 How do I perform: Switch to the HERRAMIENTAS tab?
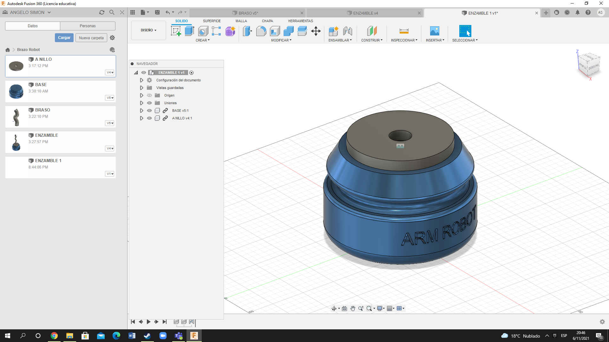300,21
